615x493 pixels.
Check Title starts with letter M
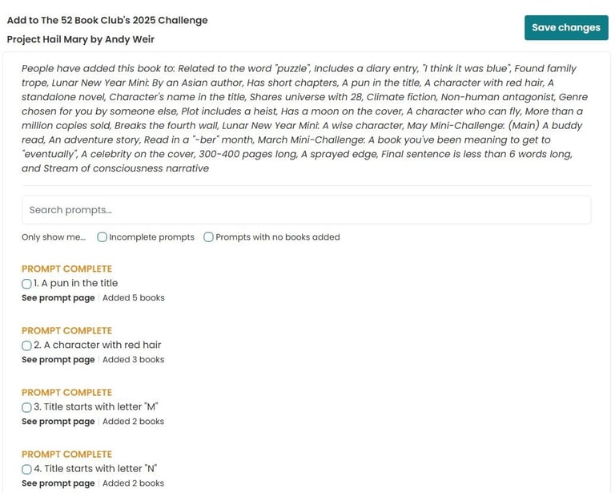coord(26,407)
